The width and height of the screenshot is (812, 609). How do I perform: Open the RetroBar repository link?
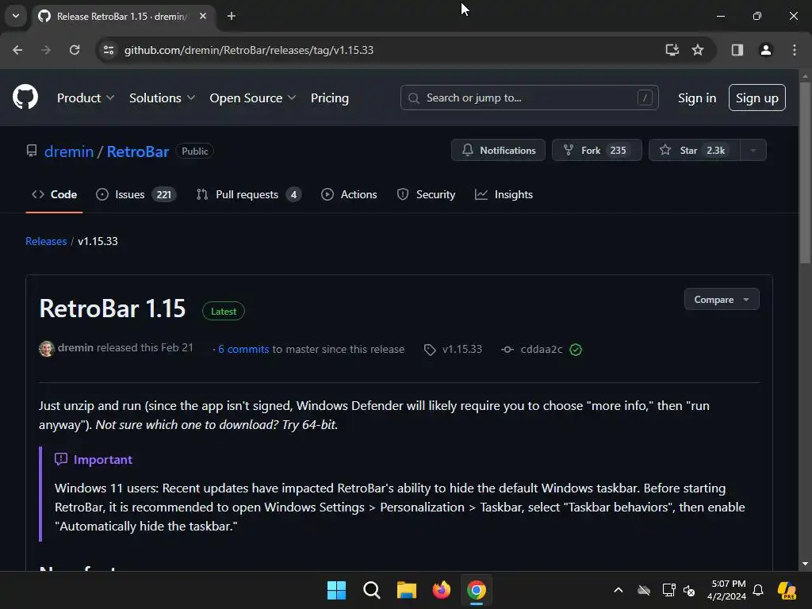tap(138, 151)
